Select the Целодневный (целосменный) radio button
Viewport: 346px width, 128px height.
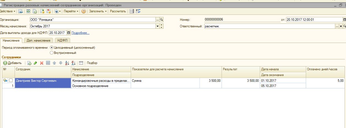pos(51,48)
